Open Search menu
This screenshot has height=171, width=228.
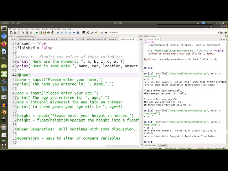point(20,29)
